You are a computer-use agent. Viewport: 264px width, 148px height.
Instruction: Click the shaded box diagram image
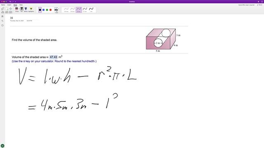tap(163, 40)
